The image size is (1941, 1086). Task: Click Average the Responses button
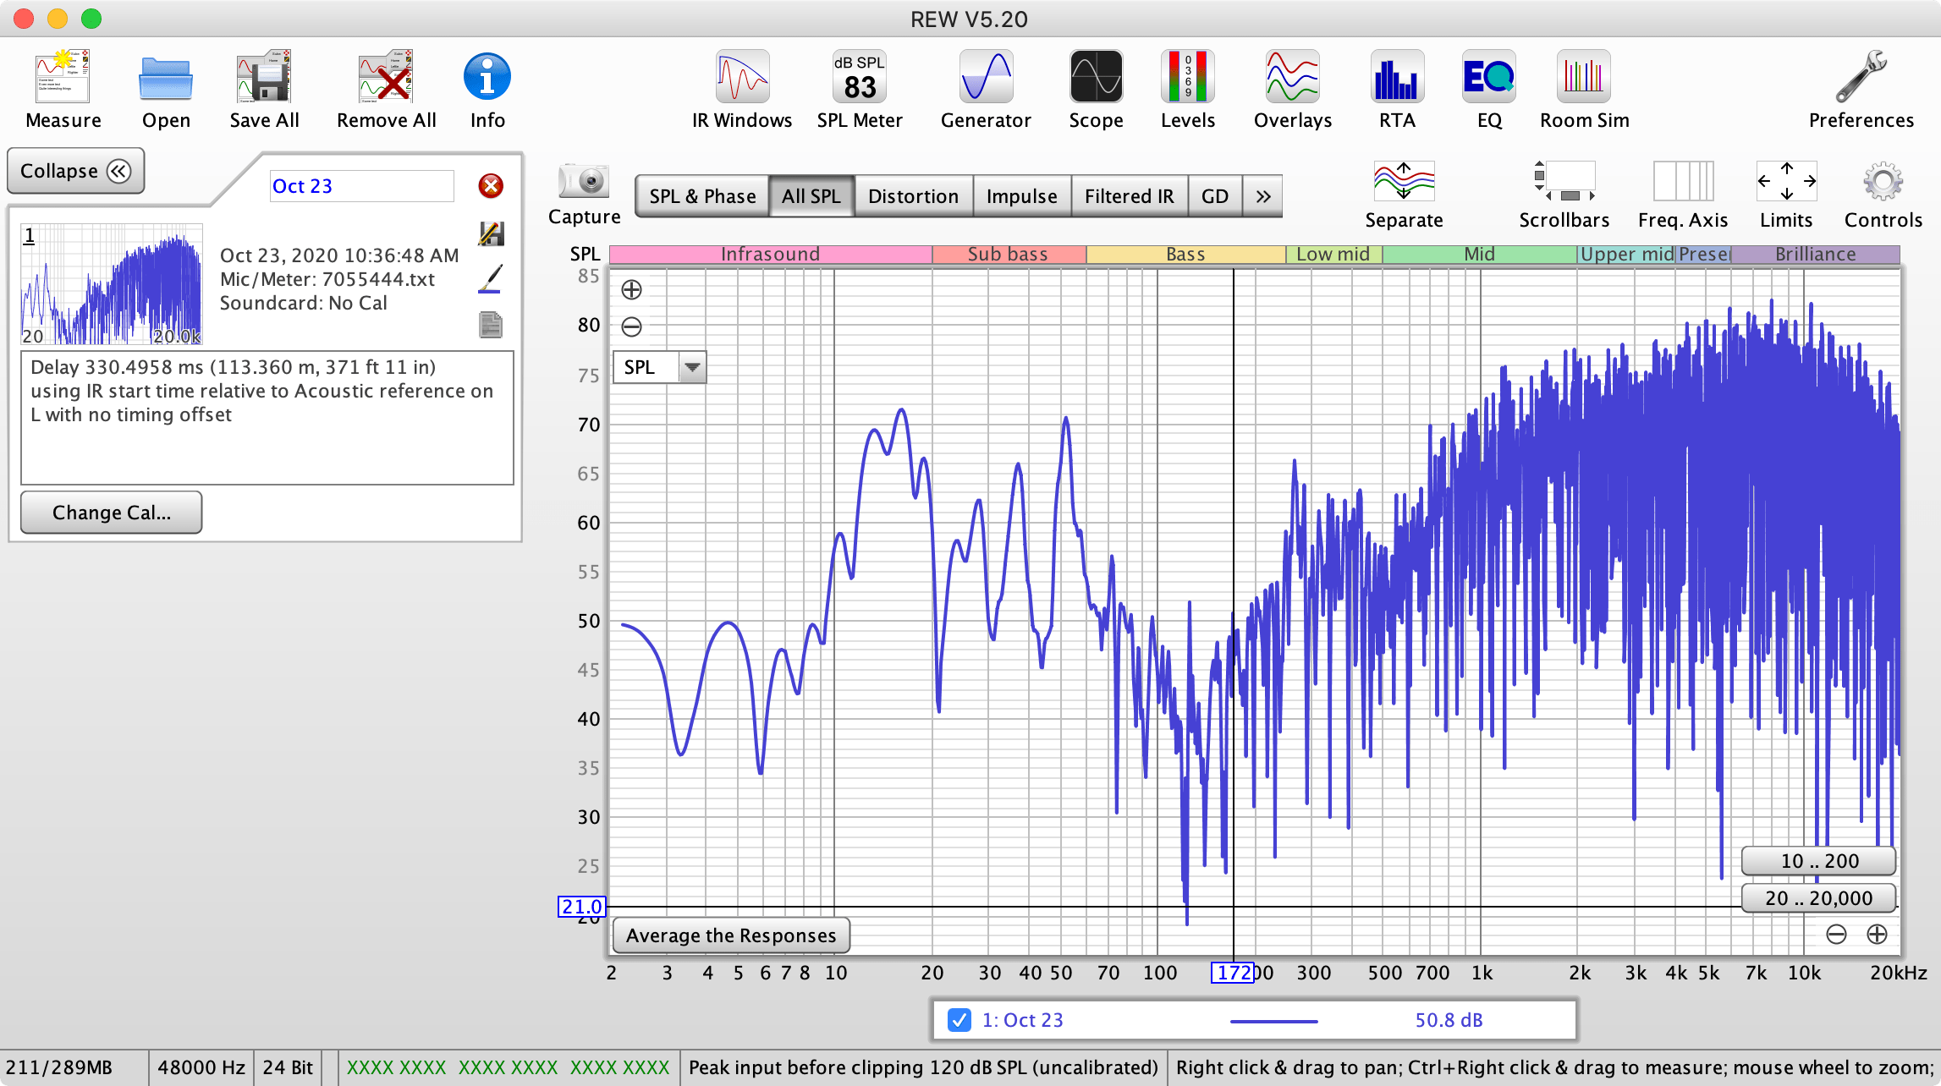click(731, 935)
